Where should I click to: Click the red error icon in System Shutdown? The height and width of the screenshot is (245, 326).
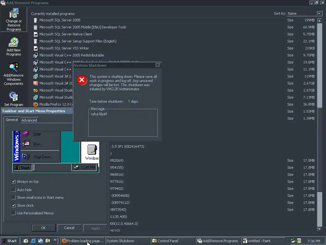[x=82, y=80]
